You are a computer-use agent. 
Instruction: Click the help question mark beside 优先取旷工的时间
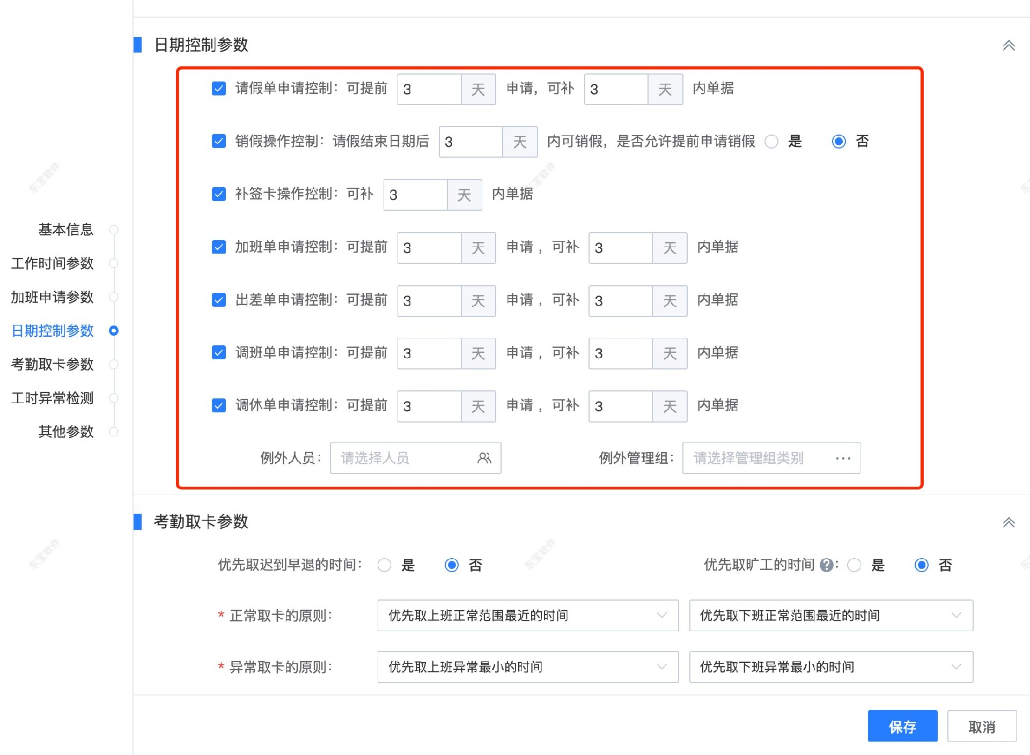(x=827, y=565)
